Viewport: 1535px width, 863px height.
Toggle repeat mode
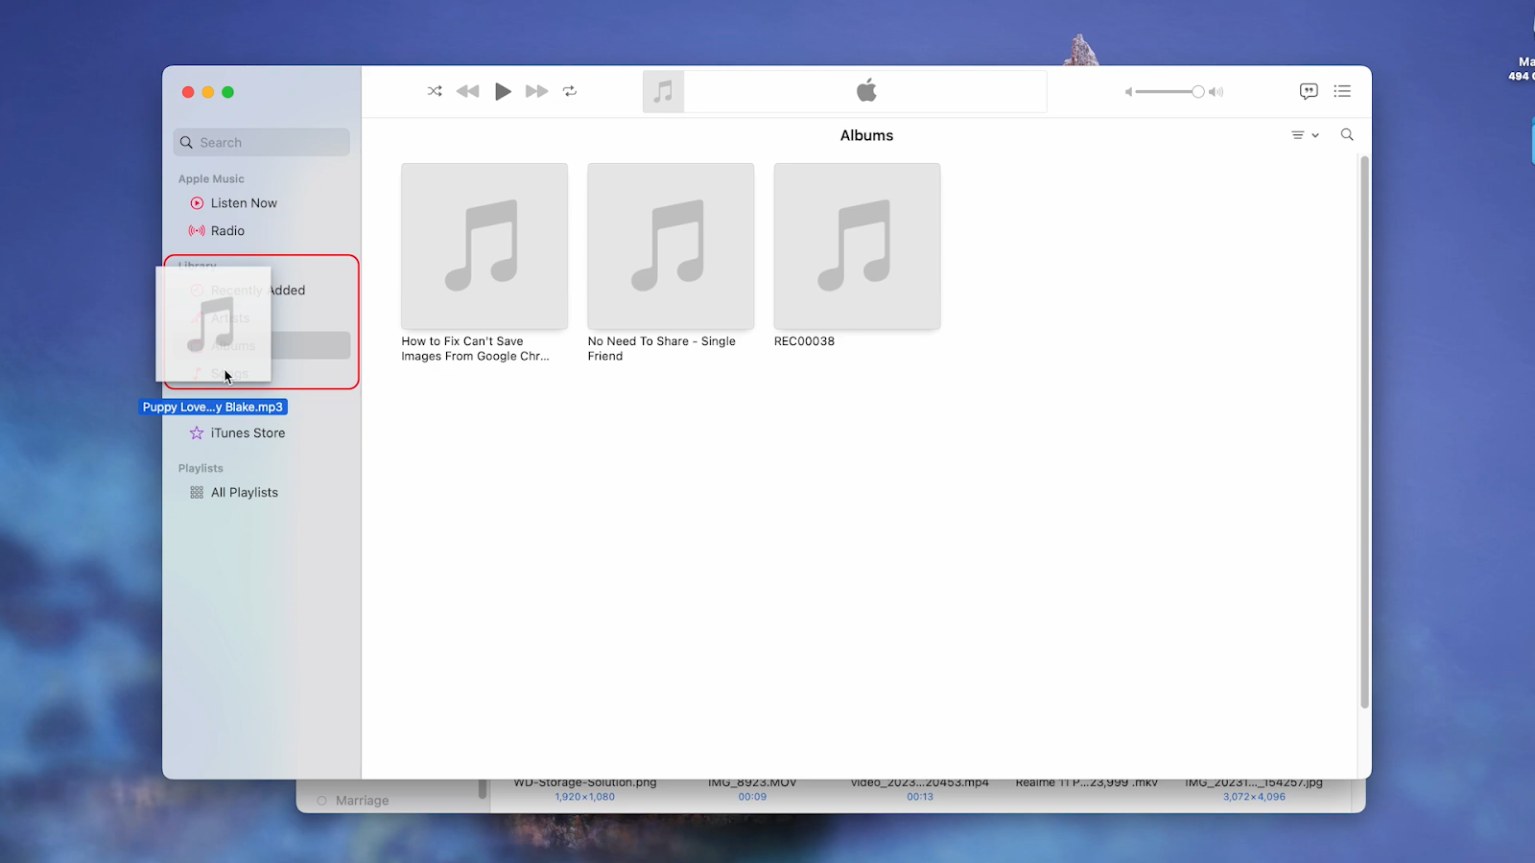(570, 91)
